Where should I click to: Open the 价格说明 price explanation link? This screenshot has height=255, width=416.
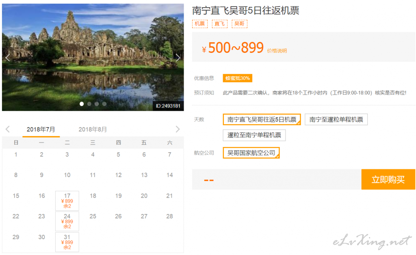click(277, 51)
